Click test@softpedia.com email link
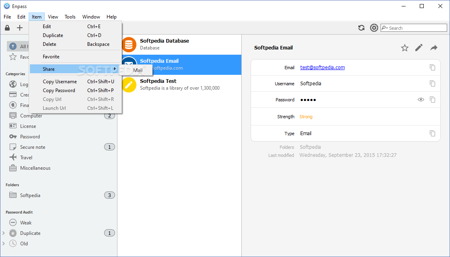 [x=322, y=68]
